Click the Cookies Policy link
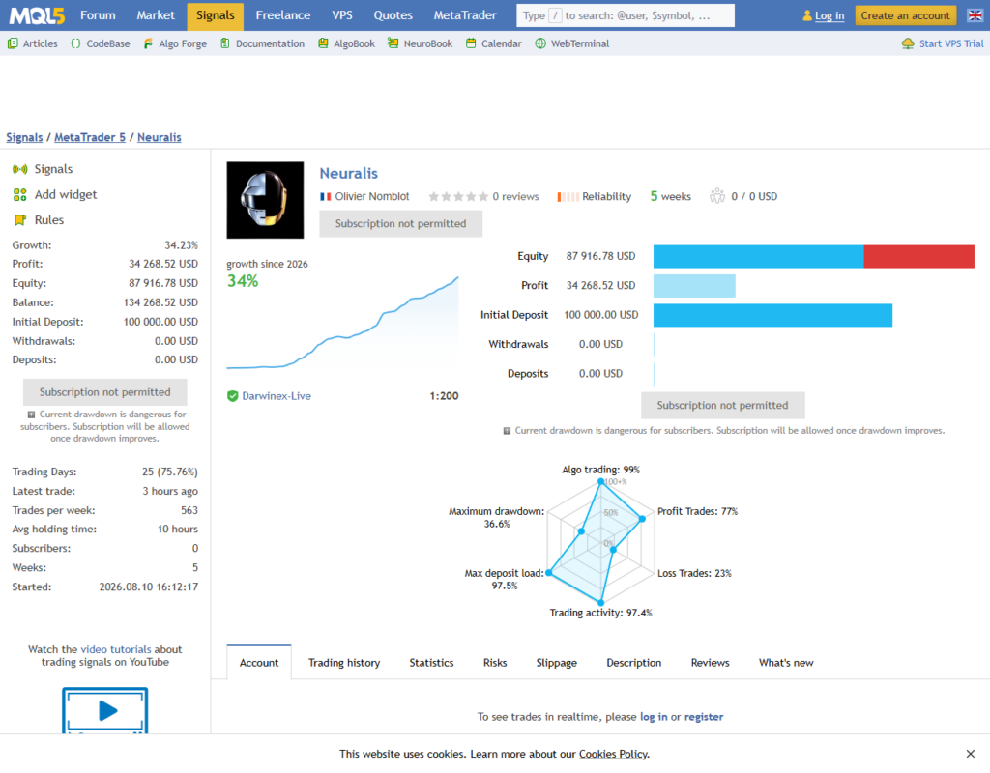The height and width of the screenshot is (773, 990). click(x=613, y=754)
